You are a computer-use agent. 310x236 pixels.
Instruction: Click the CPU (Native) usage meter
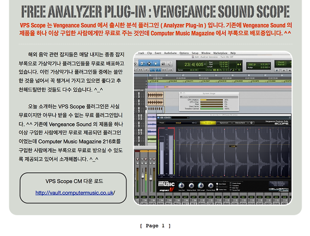tap(211, 100)
